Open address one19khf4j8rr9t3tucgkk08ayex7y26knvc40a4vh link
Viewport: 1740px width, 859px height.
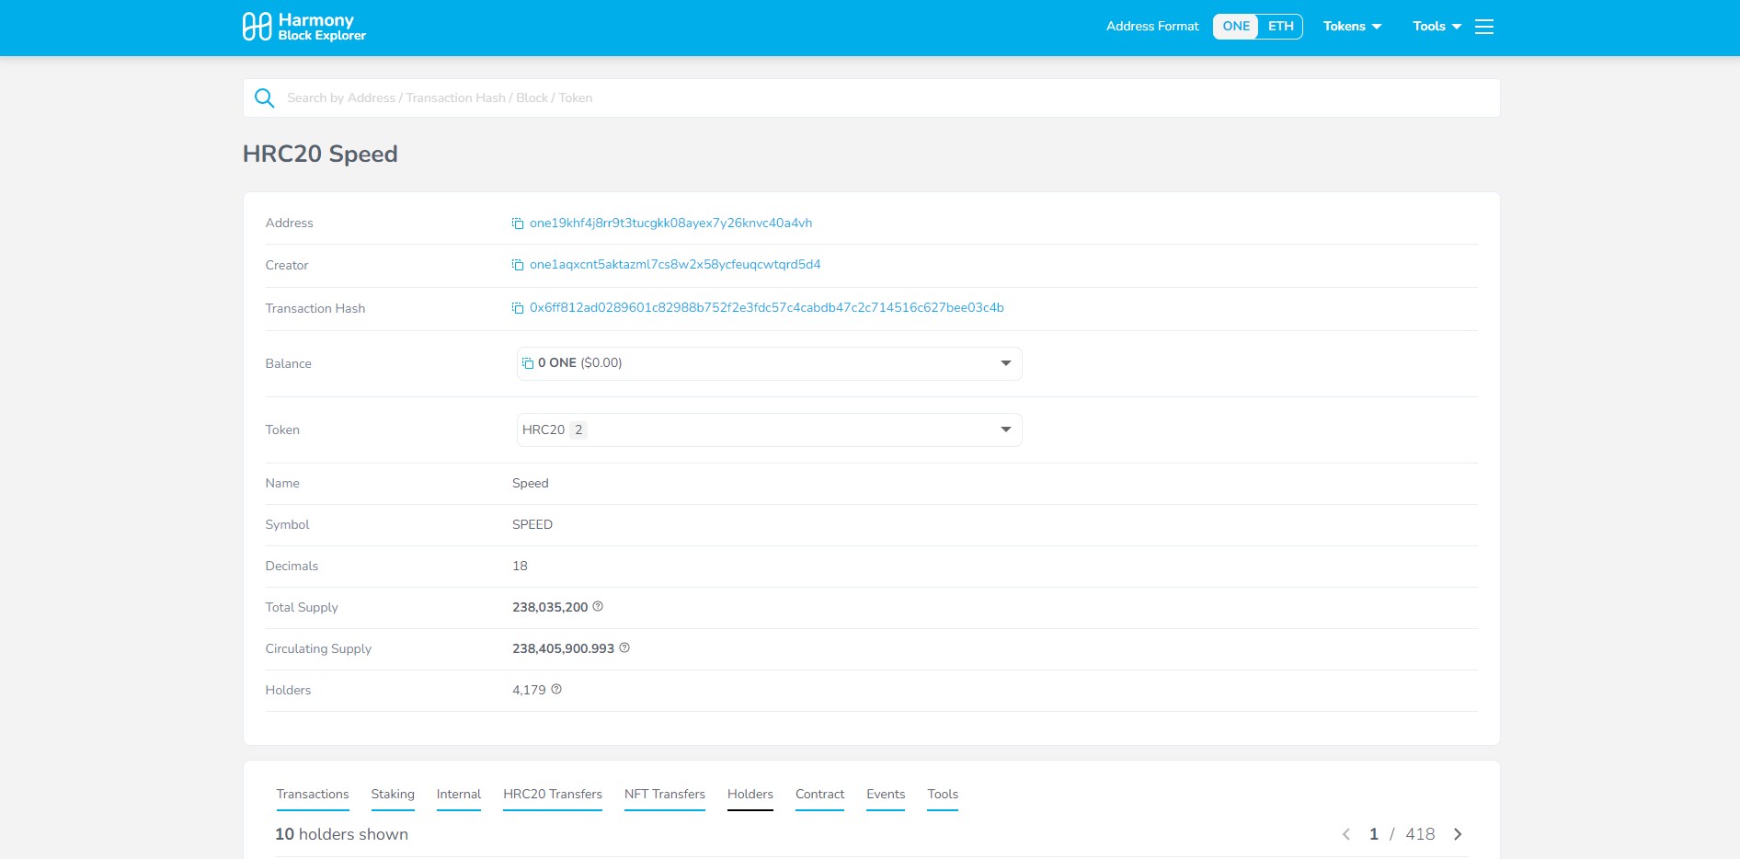coord(670,223)
